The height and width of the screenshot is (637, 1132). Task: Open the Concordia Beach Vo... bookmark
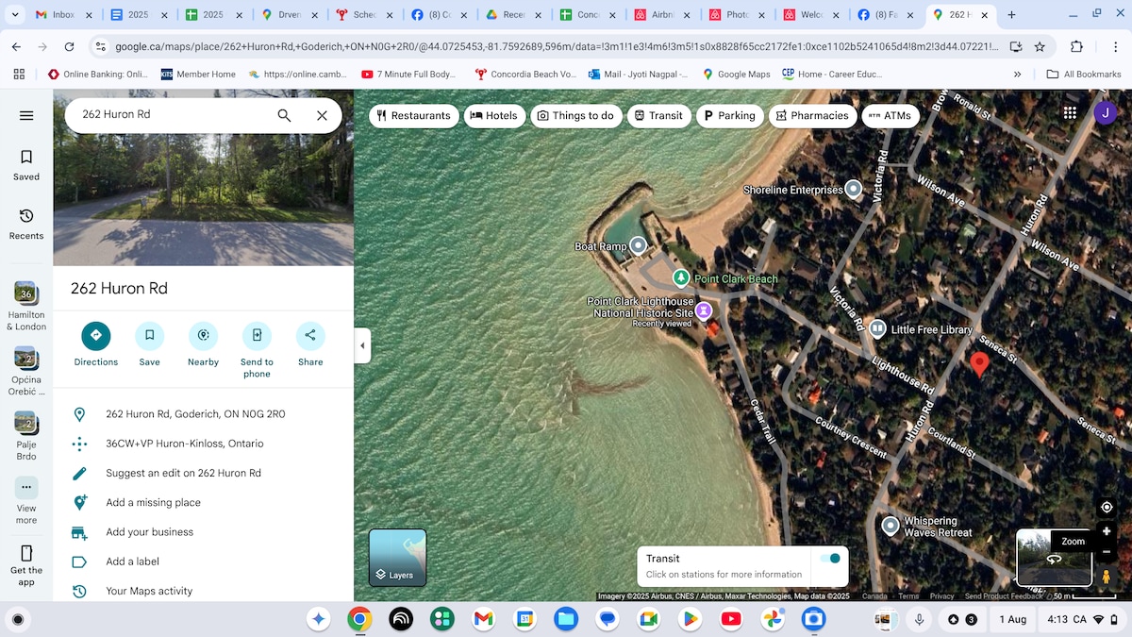click(x=524, y=74)
